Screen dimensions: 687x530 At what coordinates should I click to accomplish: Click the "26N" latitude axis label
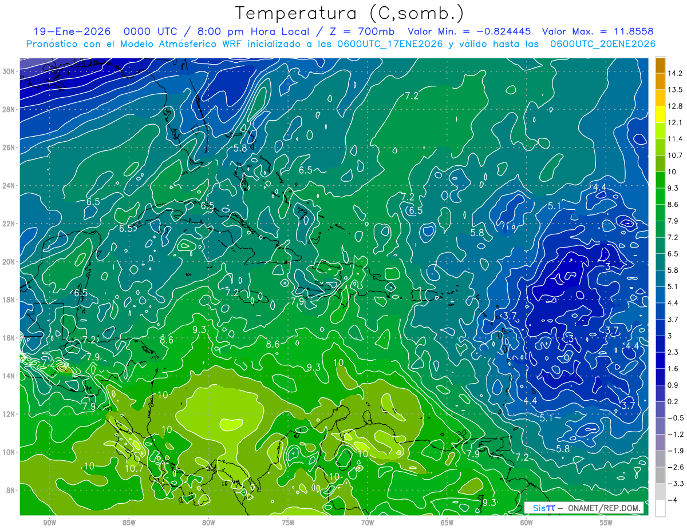pyautogui.click(x=9, y=148)
